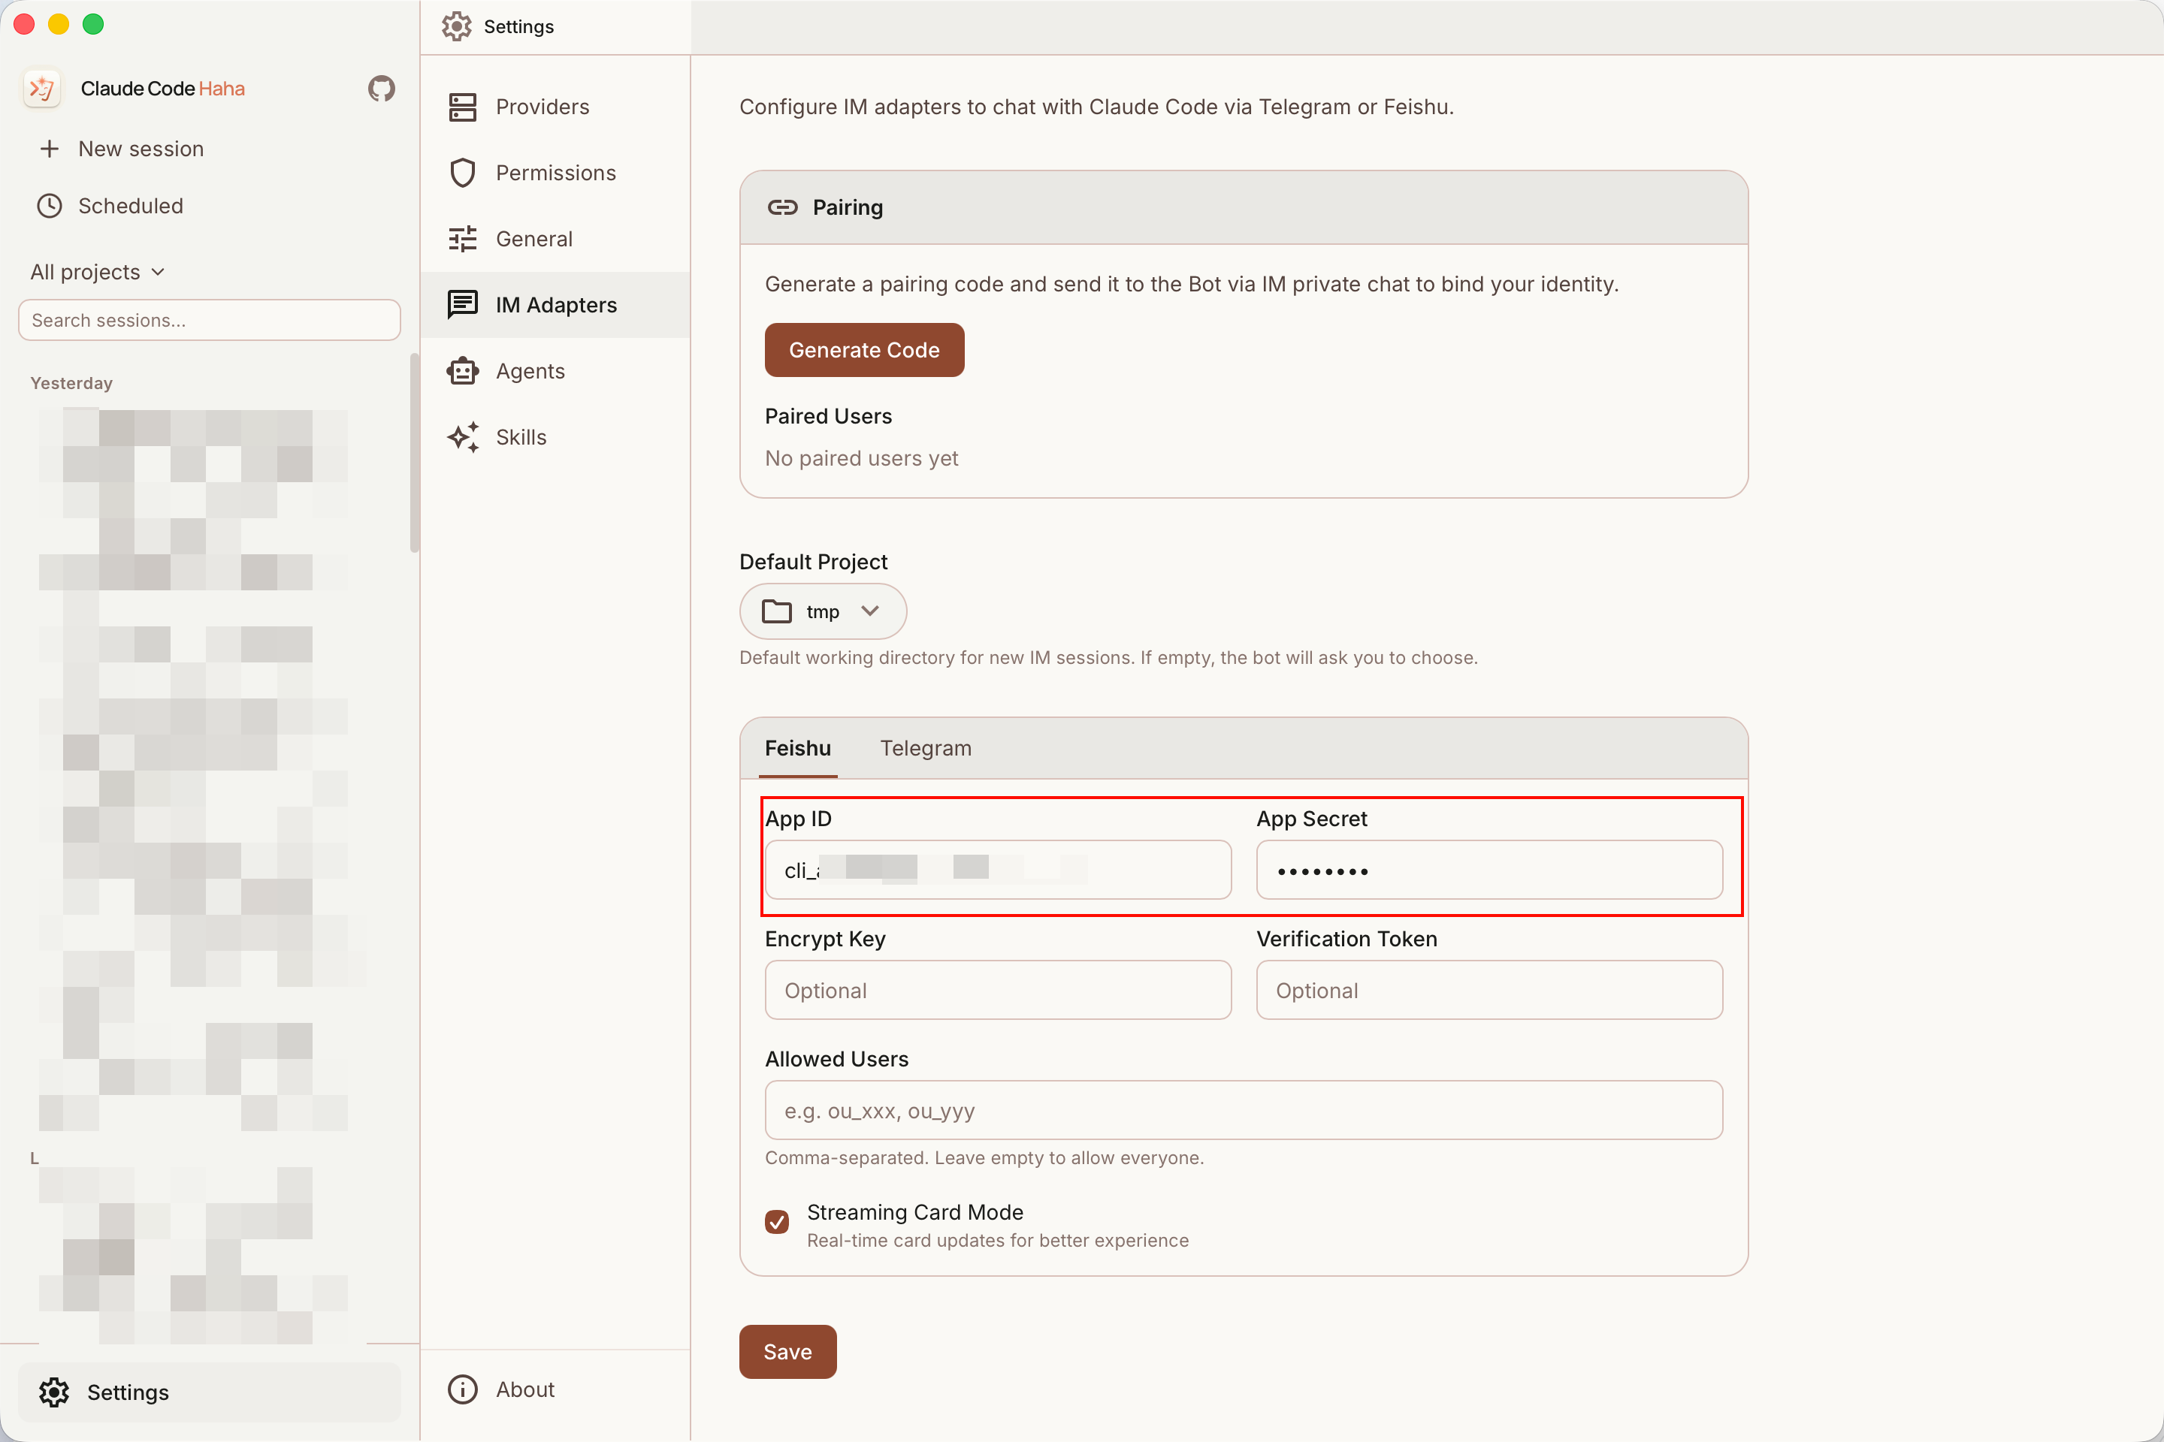Expand the All projects dropdown

(x=98, y=272)
